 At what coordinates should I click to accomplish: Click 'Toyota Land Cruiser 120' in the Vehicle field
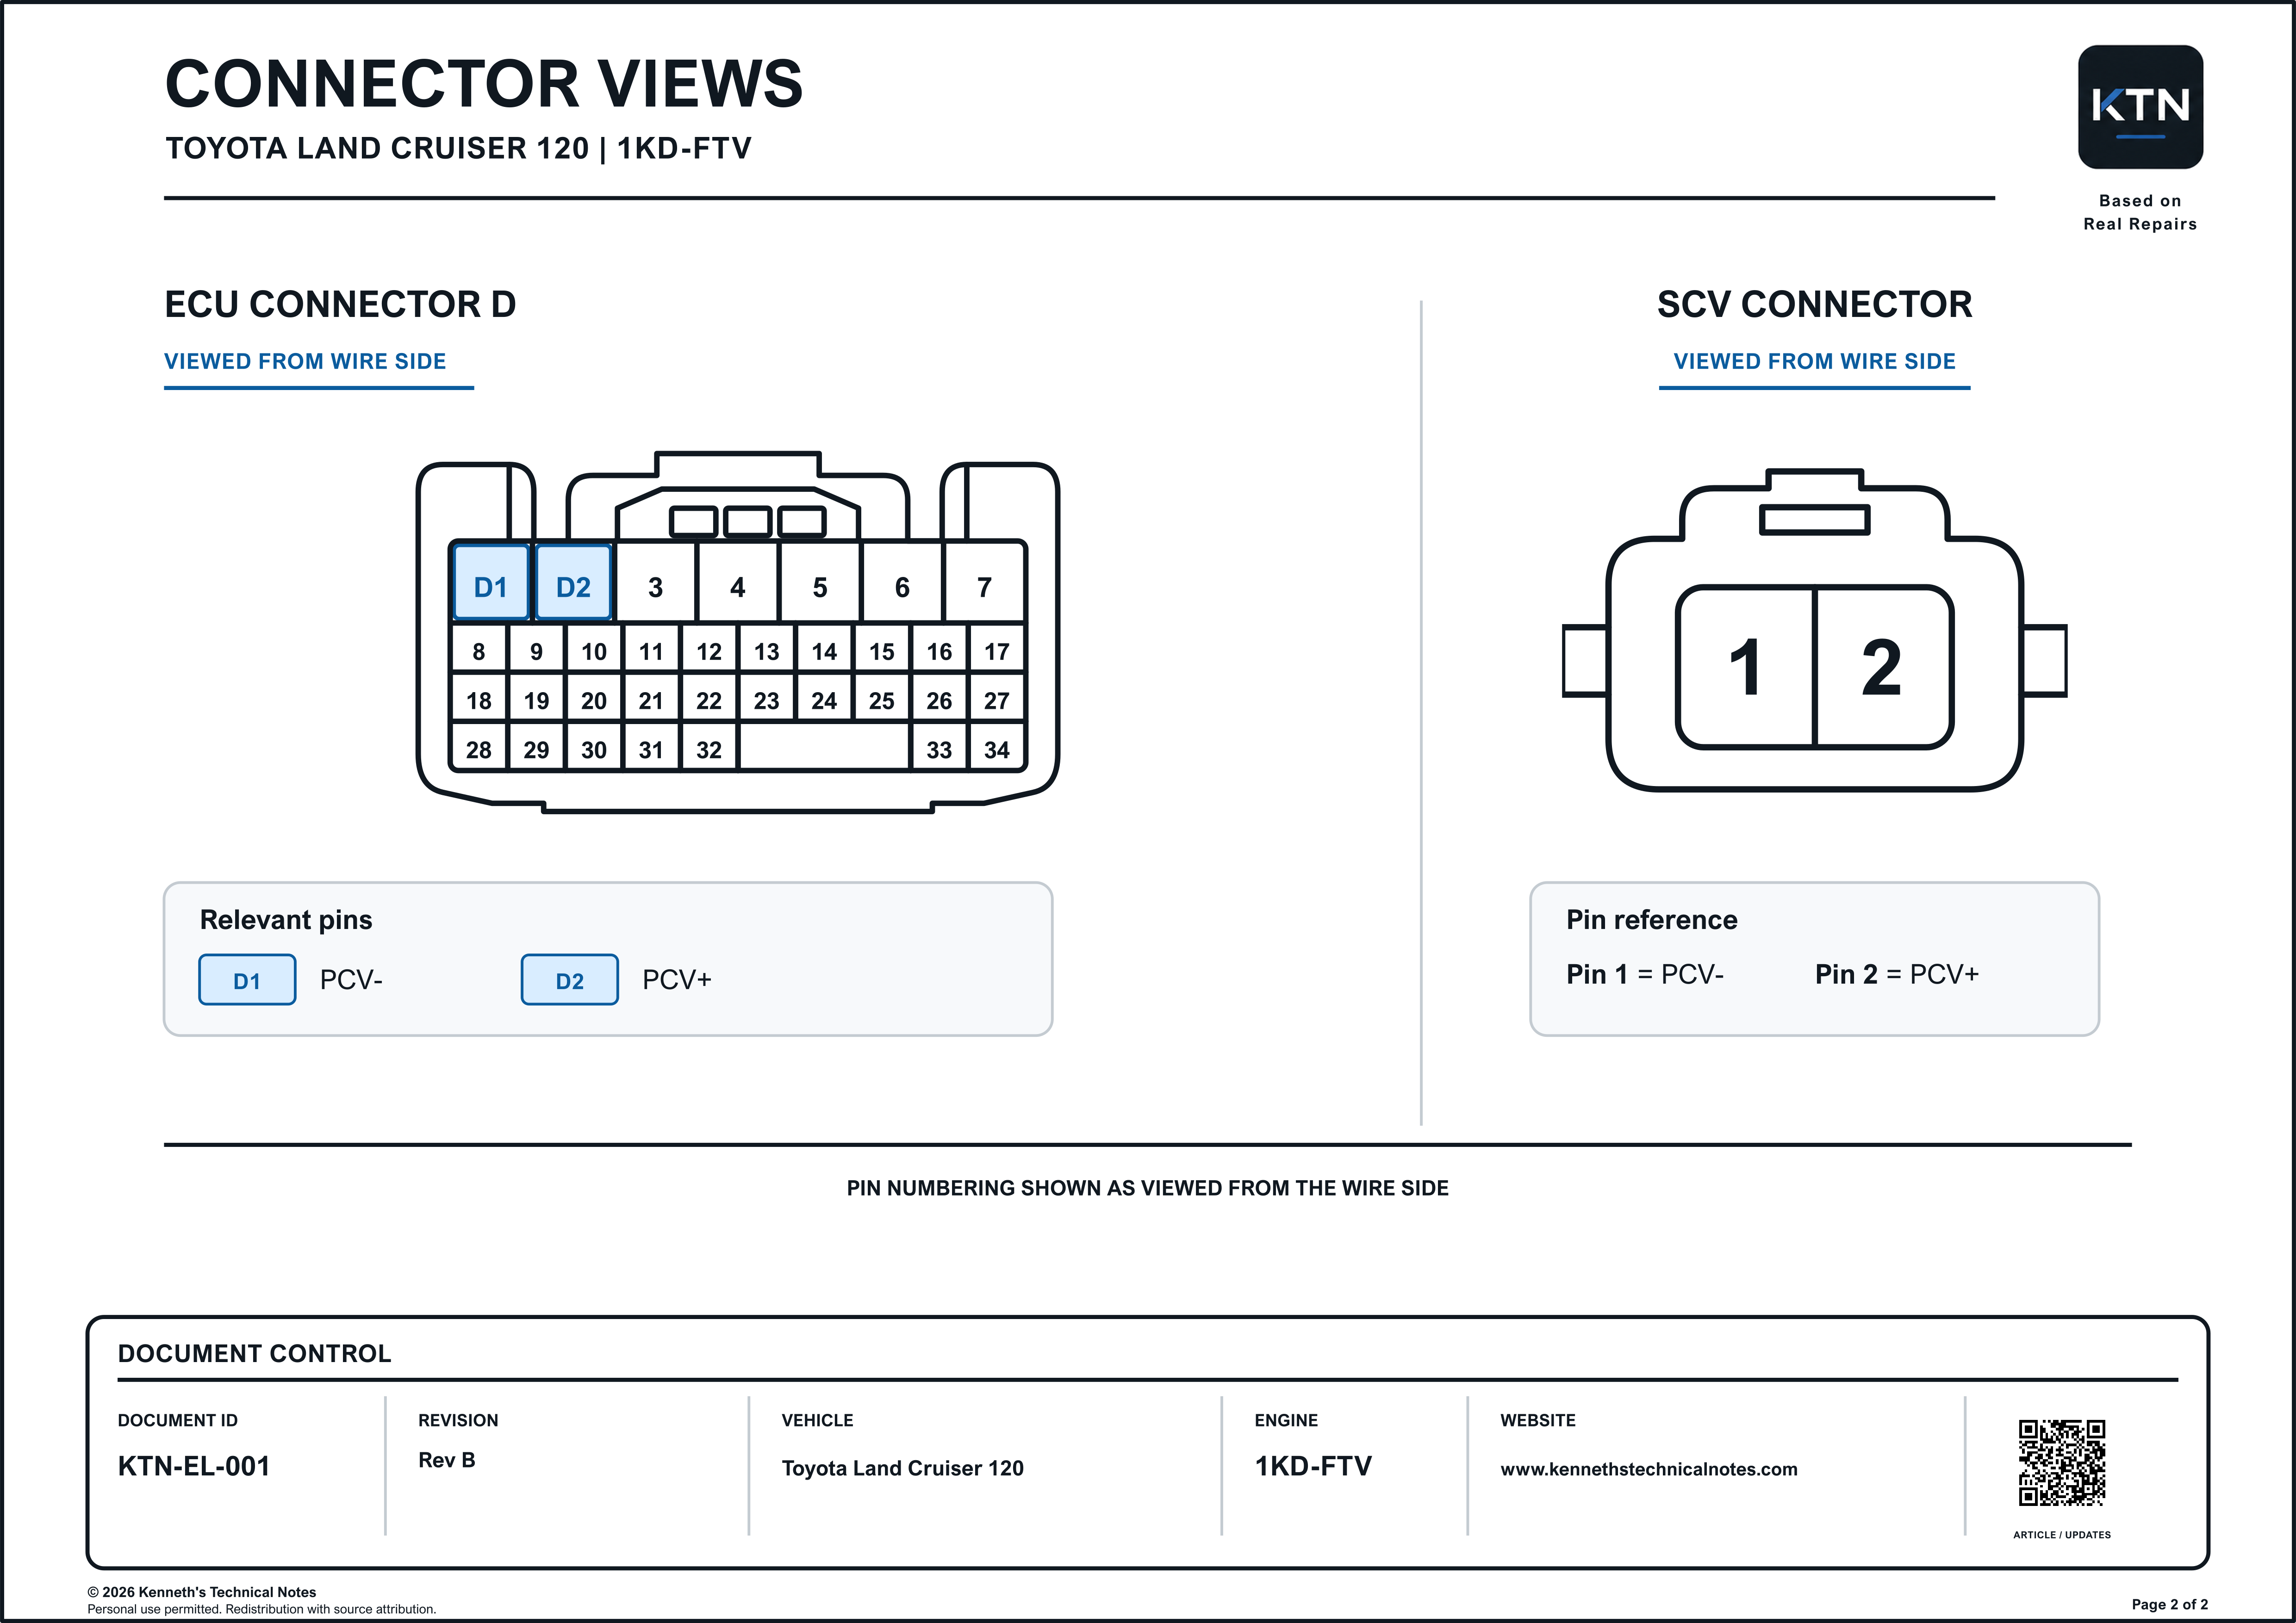[903, 1468]
